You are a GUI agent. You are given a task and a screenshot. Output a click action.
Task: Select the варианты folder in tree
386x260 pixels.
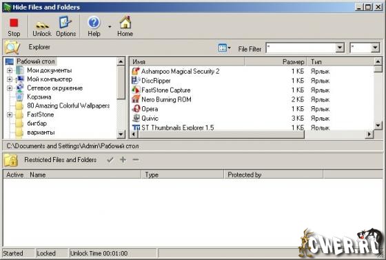click(x=41, y=132)
